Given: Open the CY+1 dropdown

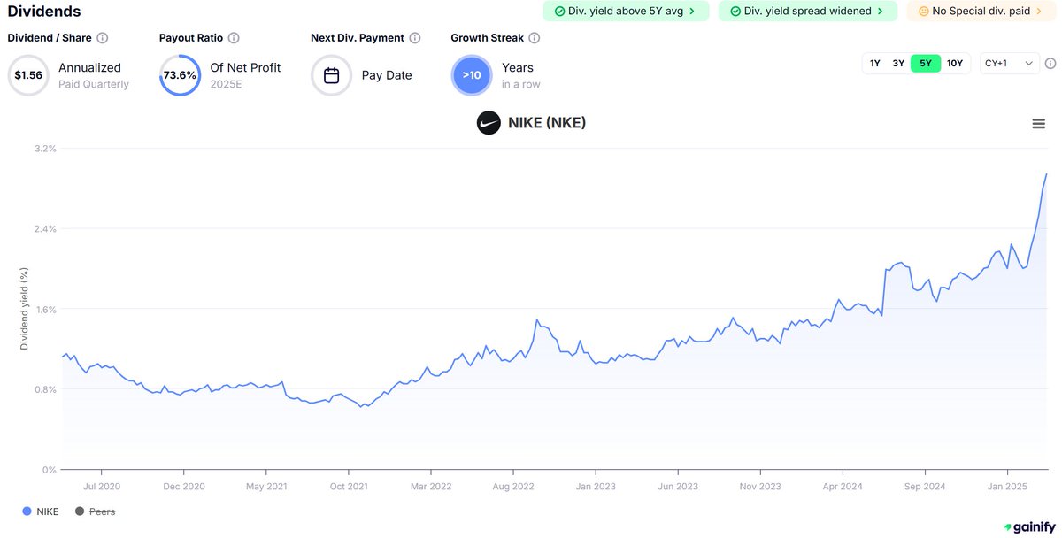Looking at the screenshot, I should [x=1010, y=64].
